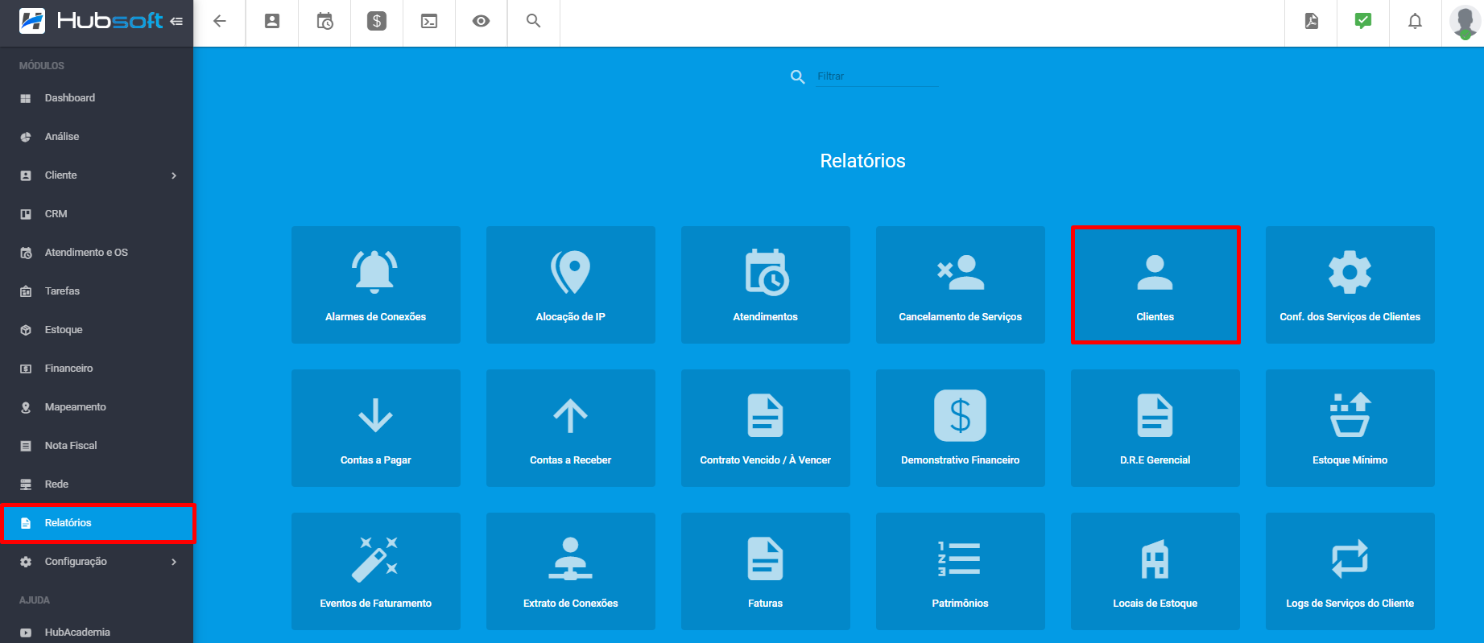Click the search magnifier in top toolbar
The height and width of the screenshot is (643, 1484).
533,21
